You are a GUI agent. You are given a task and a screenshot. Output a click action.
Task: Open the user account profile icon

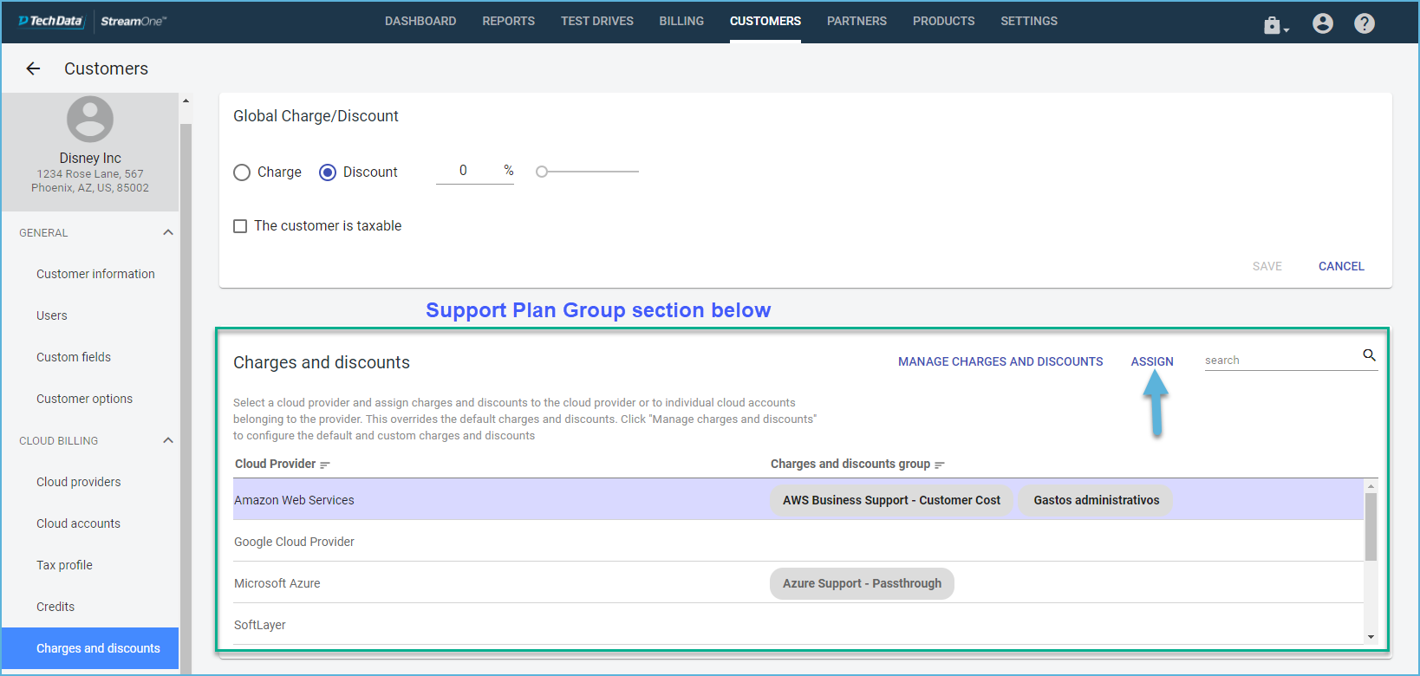click(x=1323, y=23)
